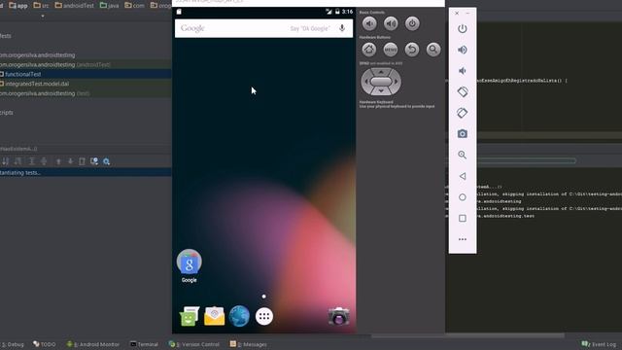Open the Camera app in the Android dock
Image resolution: width=622 pixels, height=350 pixels.
coord(339,316)
